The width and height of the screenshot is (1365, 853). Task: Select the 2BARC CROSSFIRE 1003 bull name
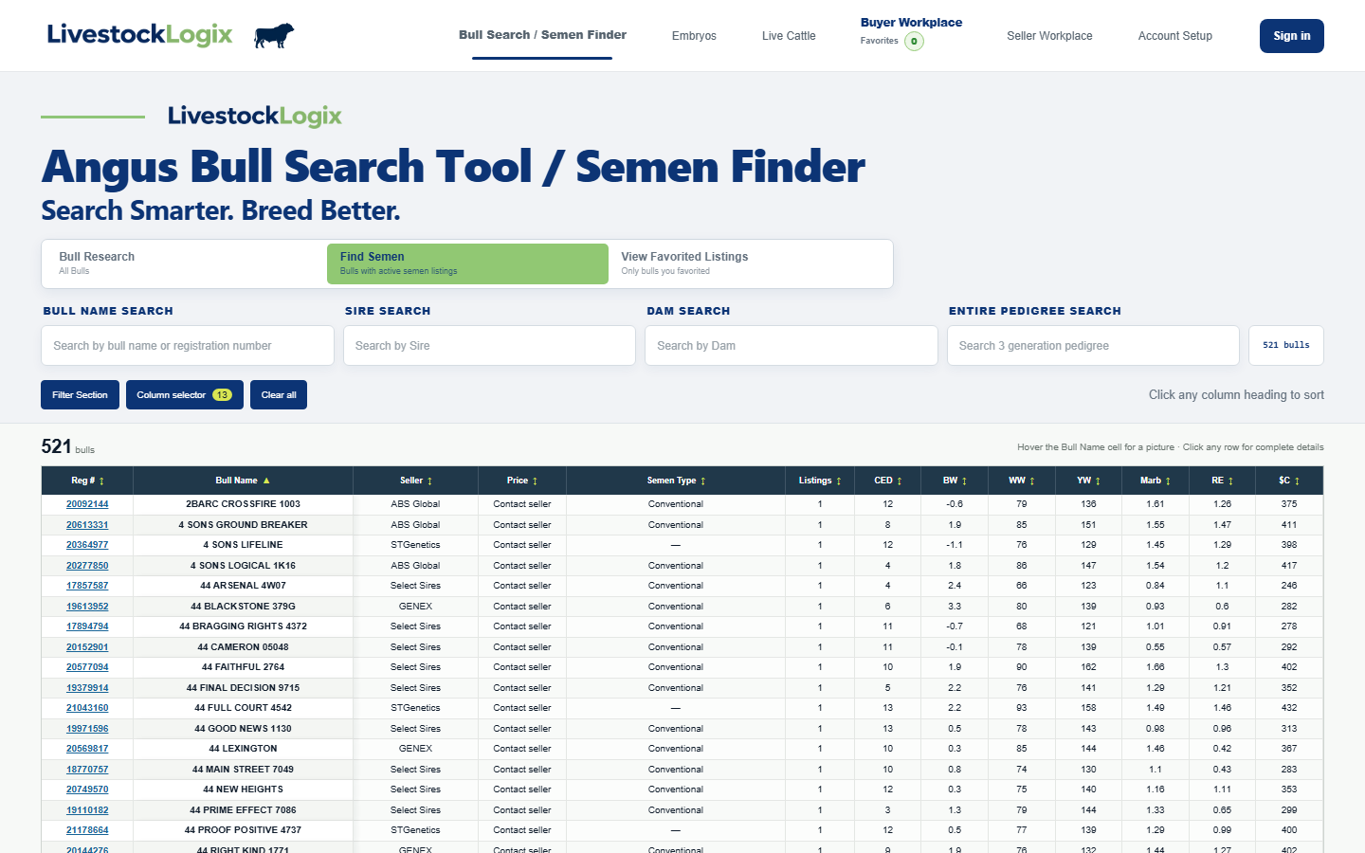(243, 504)
